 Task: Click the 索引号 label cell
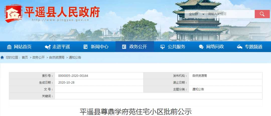tap(32, 76)
